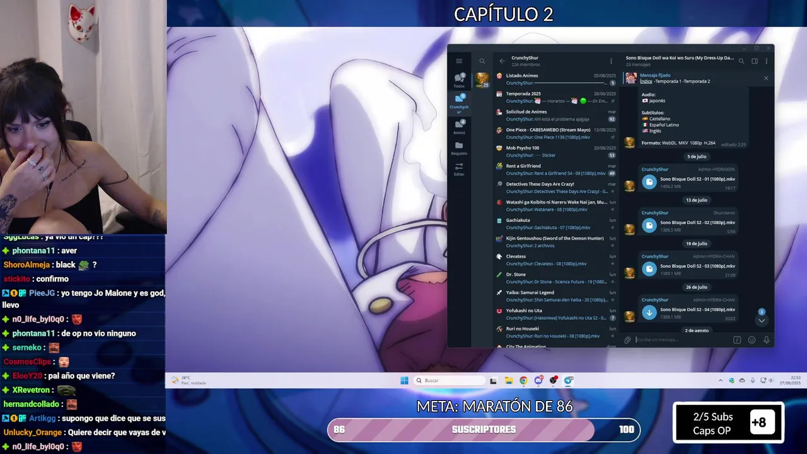Open the Yofukashi no Uta topic
807x454 pixels.
(x=556, y=314)
